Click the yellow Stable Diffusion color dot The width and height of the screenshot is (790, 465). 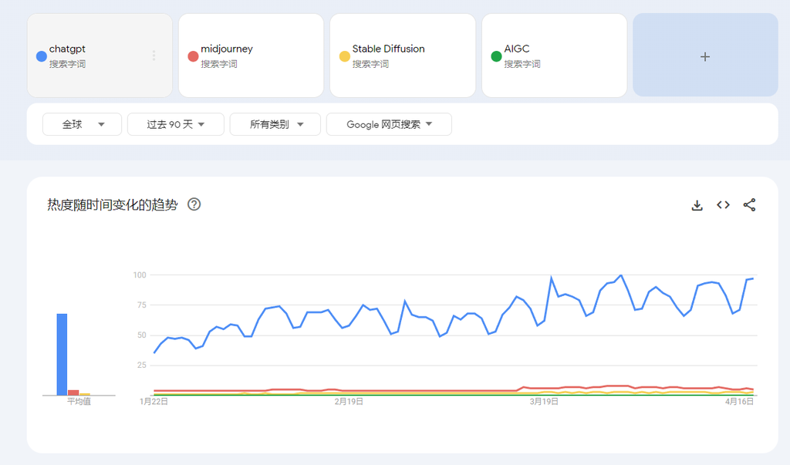345,56
